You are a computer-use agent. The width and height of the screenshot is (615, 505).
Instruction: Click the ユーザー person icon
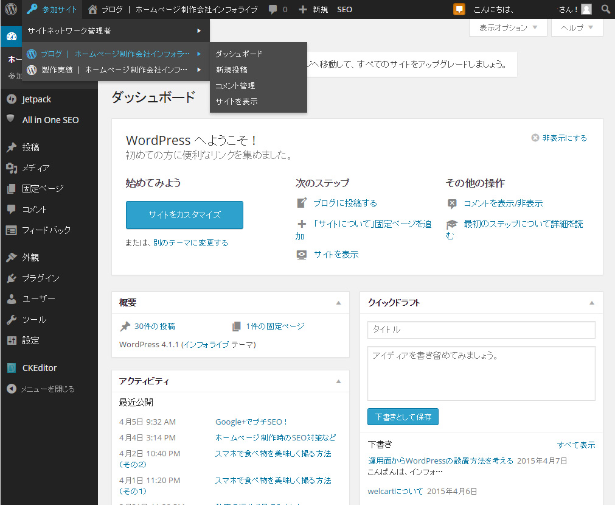(x=12, y=299)
